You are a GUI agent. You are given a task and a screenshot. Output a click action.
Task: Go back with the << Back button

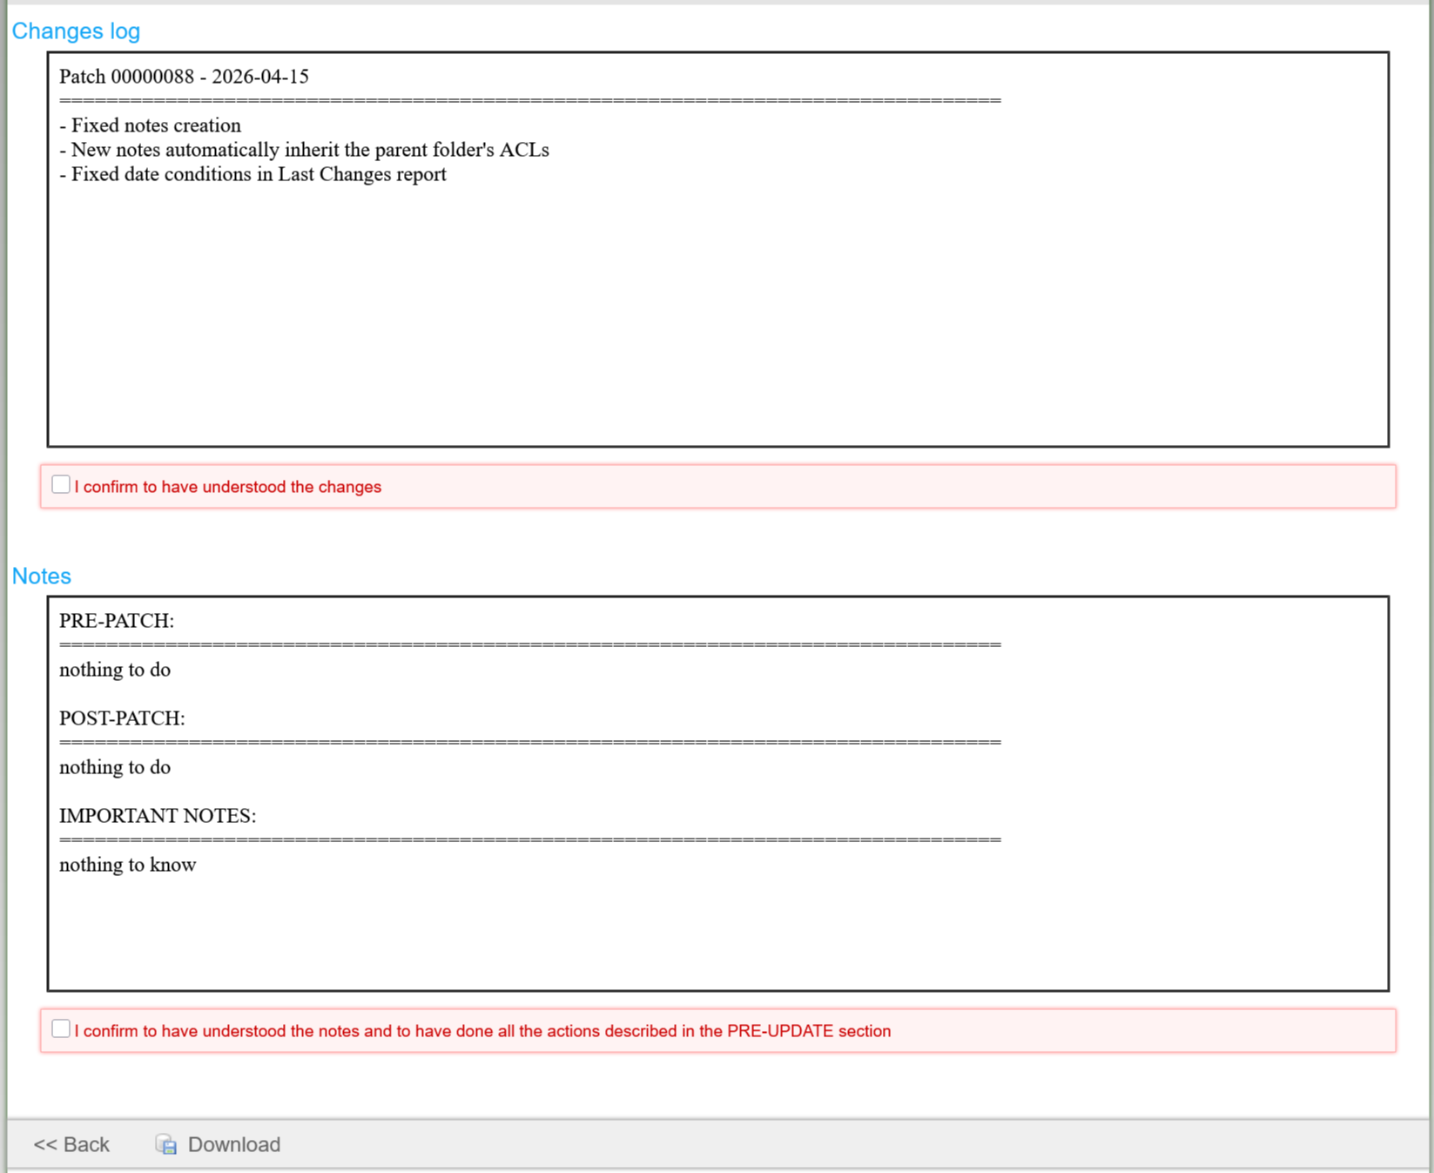click(x=71, y=1144)
